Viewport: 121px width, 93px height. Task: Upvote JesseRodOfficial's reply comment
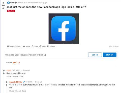click(x=7, y=82)
